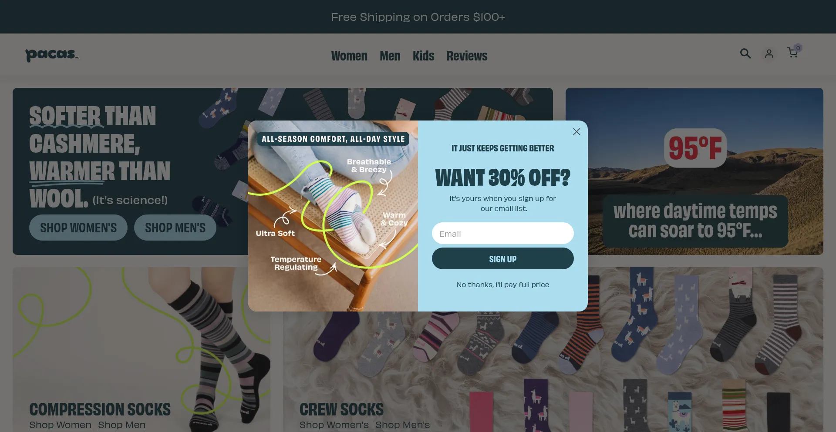The height and width of the screenshot is (432, 836).
Task: Open Shop Women's under Crew Socks
Action: [x=334, y=425]
